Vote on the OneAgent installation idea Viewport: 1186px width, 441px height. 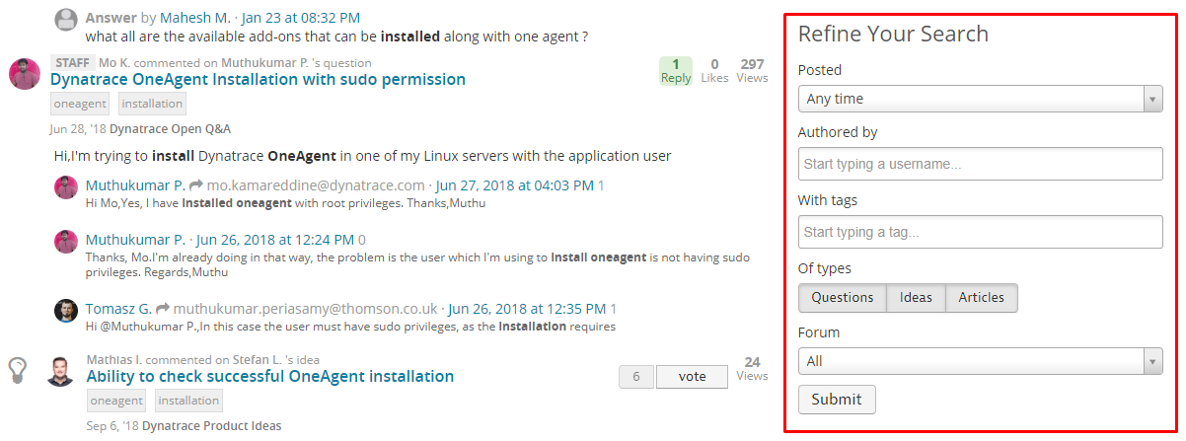pos(693,377)
